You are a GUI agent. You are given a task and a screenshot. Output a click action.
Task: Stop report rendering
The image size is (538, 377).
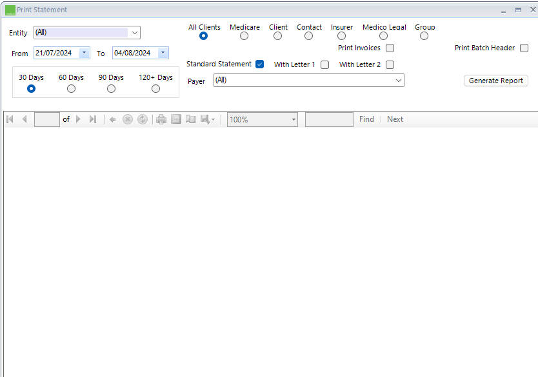(128, 119)
